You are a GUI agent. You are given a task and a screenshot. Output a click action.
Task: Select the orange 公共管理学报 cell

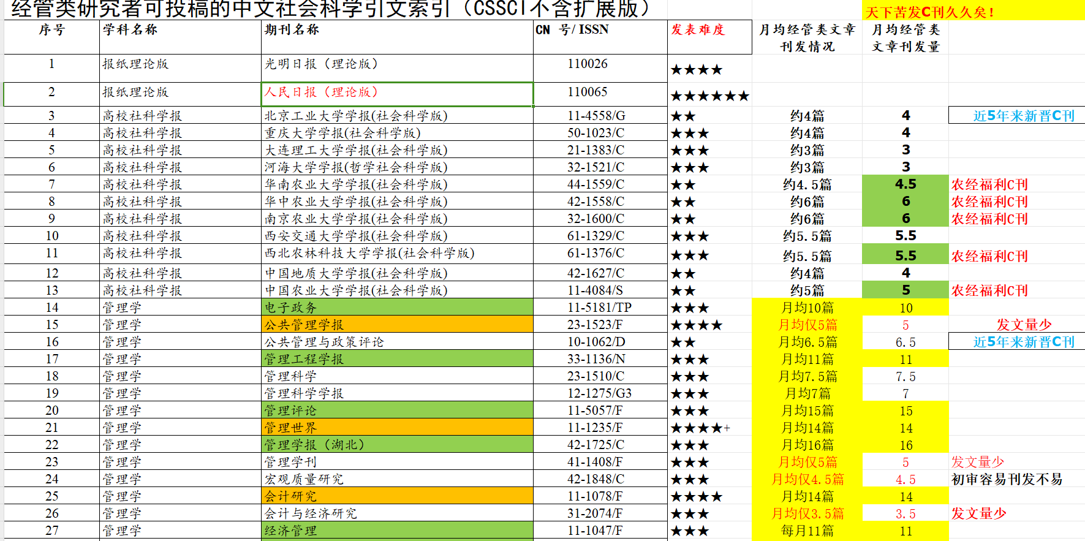coord(397,324)
